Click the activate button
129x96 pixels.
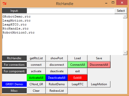(36, 71)
